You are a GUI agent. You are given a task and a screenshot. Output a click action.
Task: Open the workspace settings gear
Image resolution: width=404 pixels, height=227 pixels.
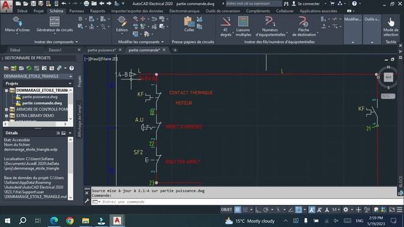coord(346,210)
